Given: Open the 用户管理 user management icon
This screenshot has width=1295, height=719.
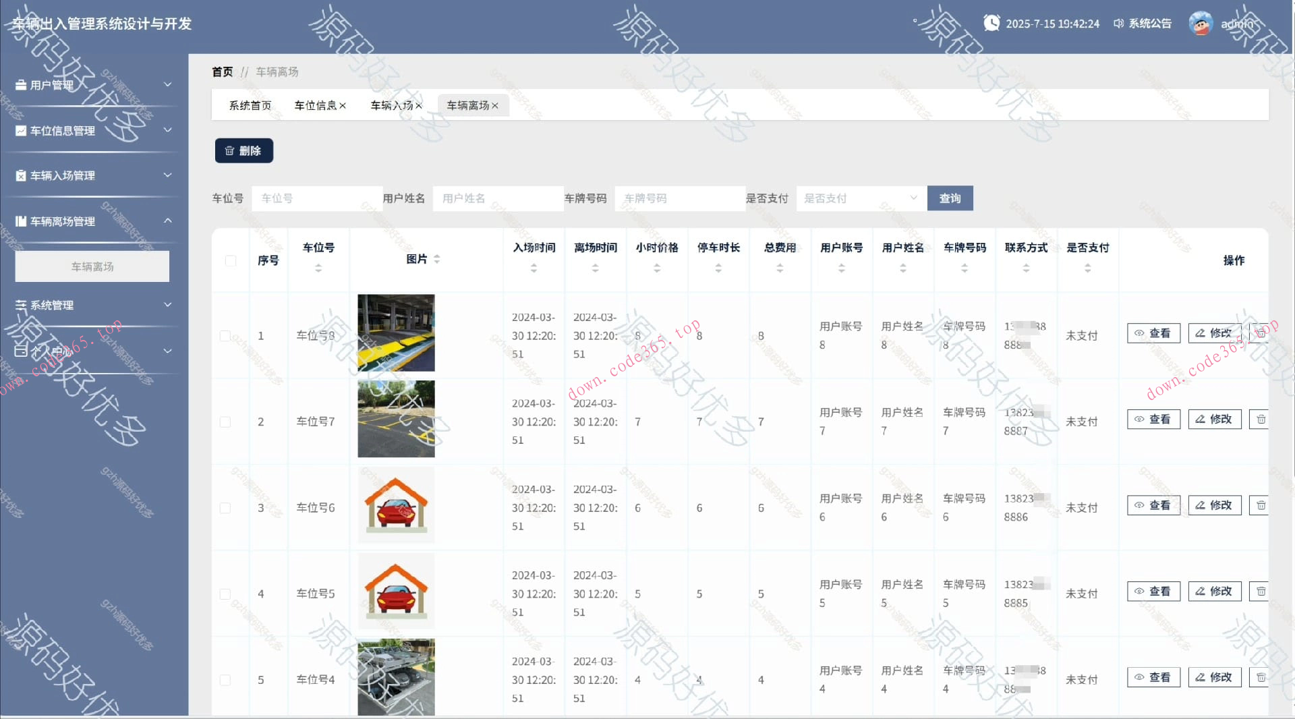Looking at the screenshot, I should [x=20, y=84].
